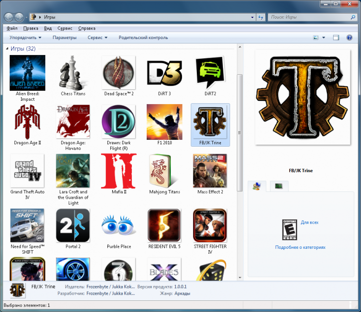Switch to the ratings tab in preview

[x=257, y=186]
